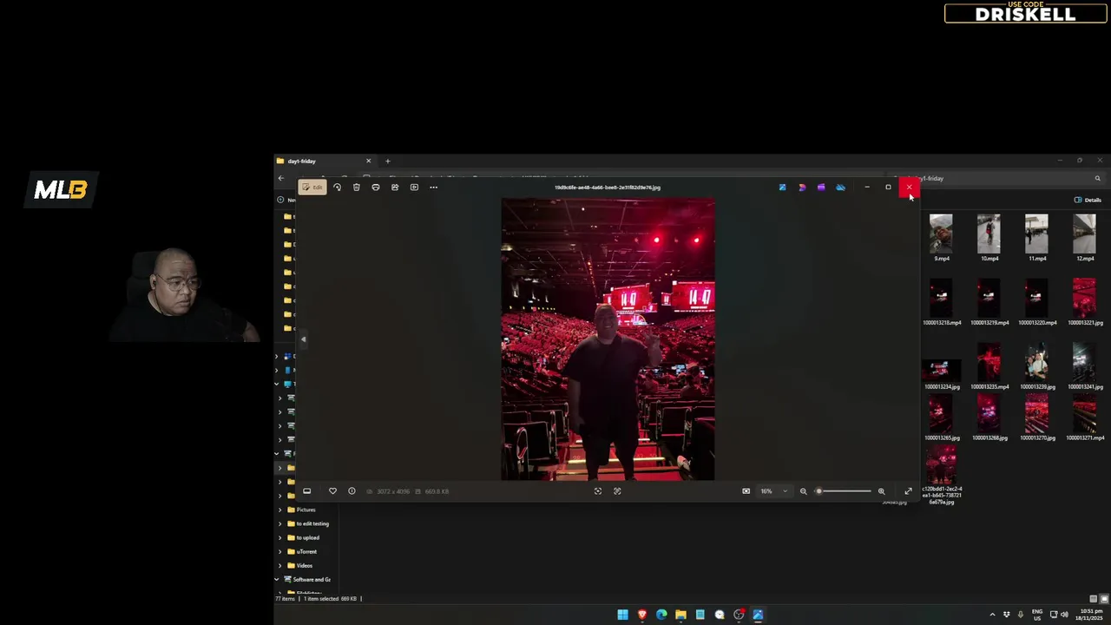Viewport: 1111px width, 625px height.
Task: Expand the Videos folder in tree
Action: click(x=280, y=565)
